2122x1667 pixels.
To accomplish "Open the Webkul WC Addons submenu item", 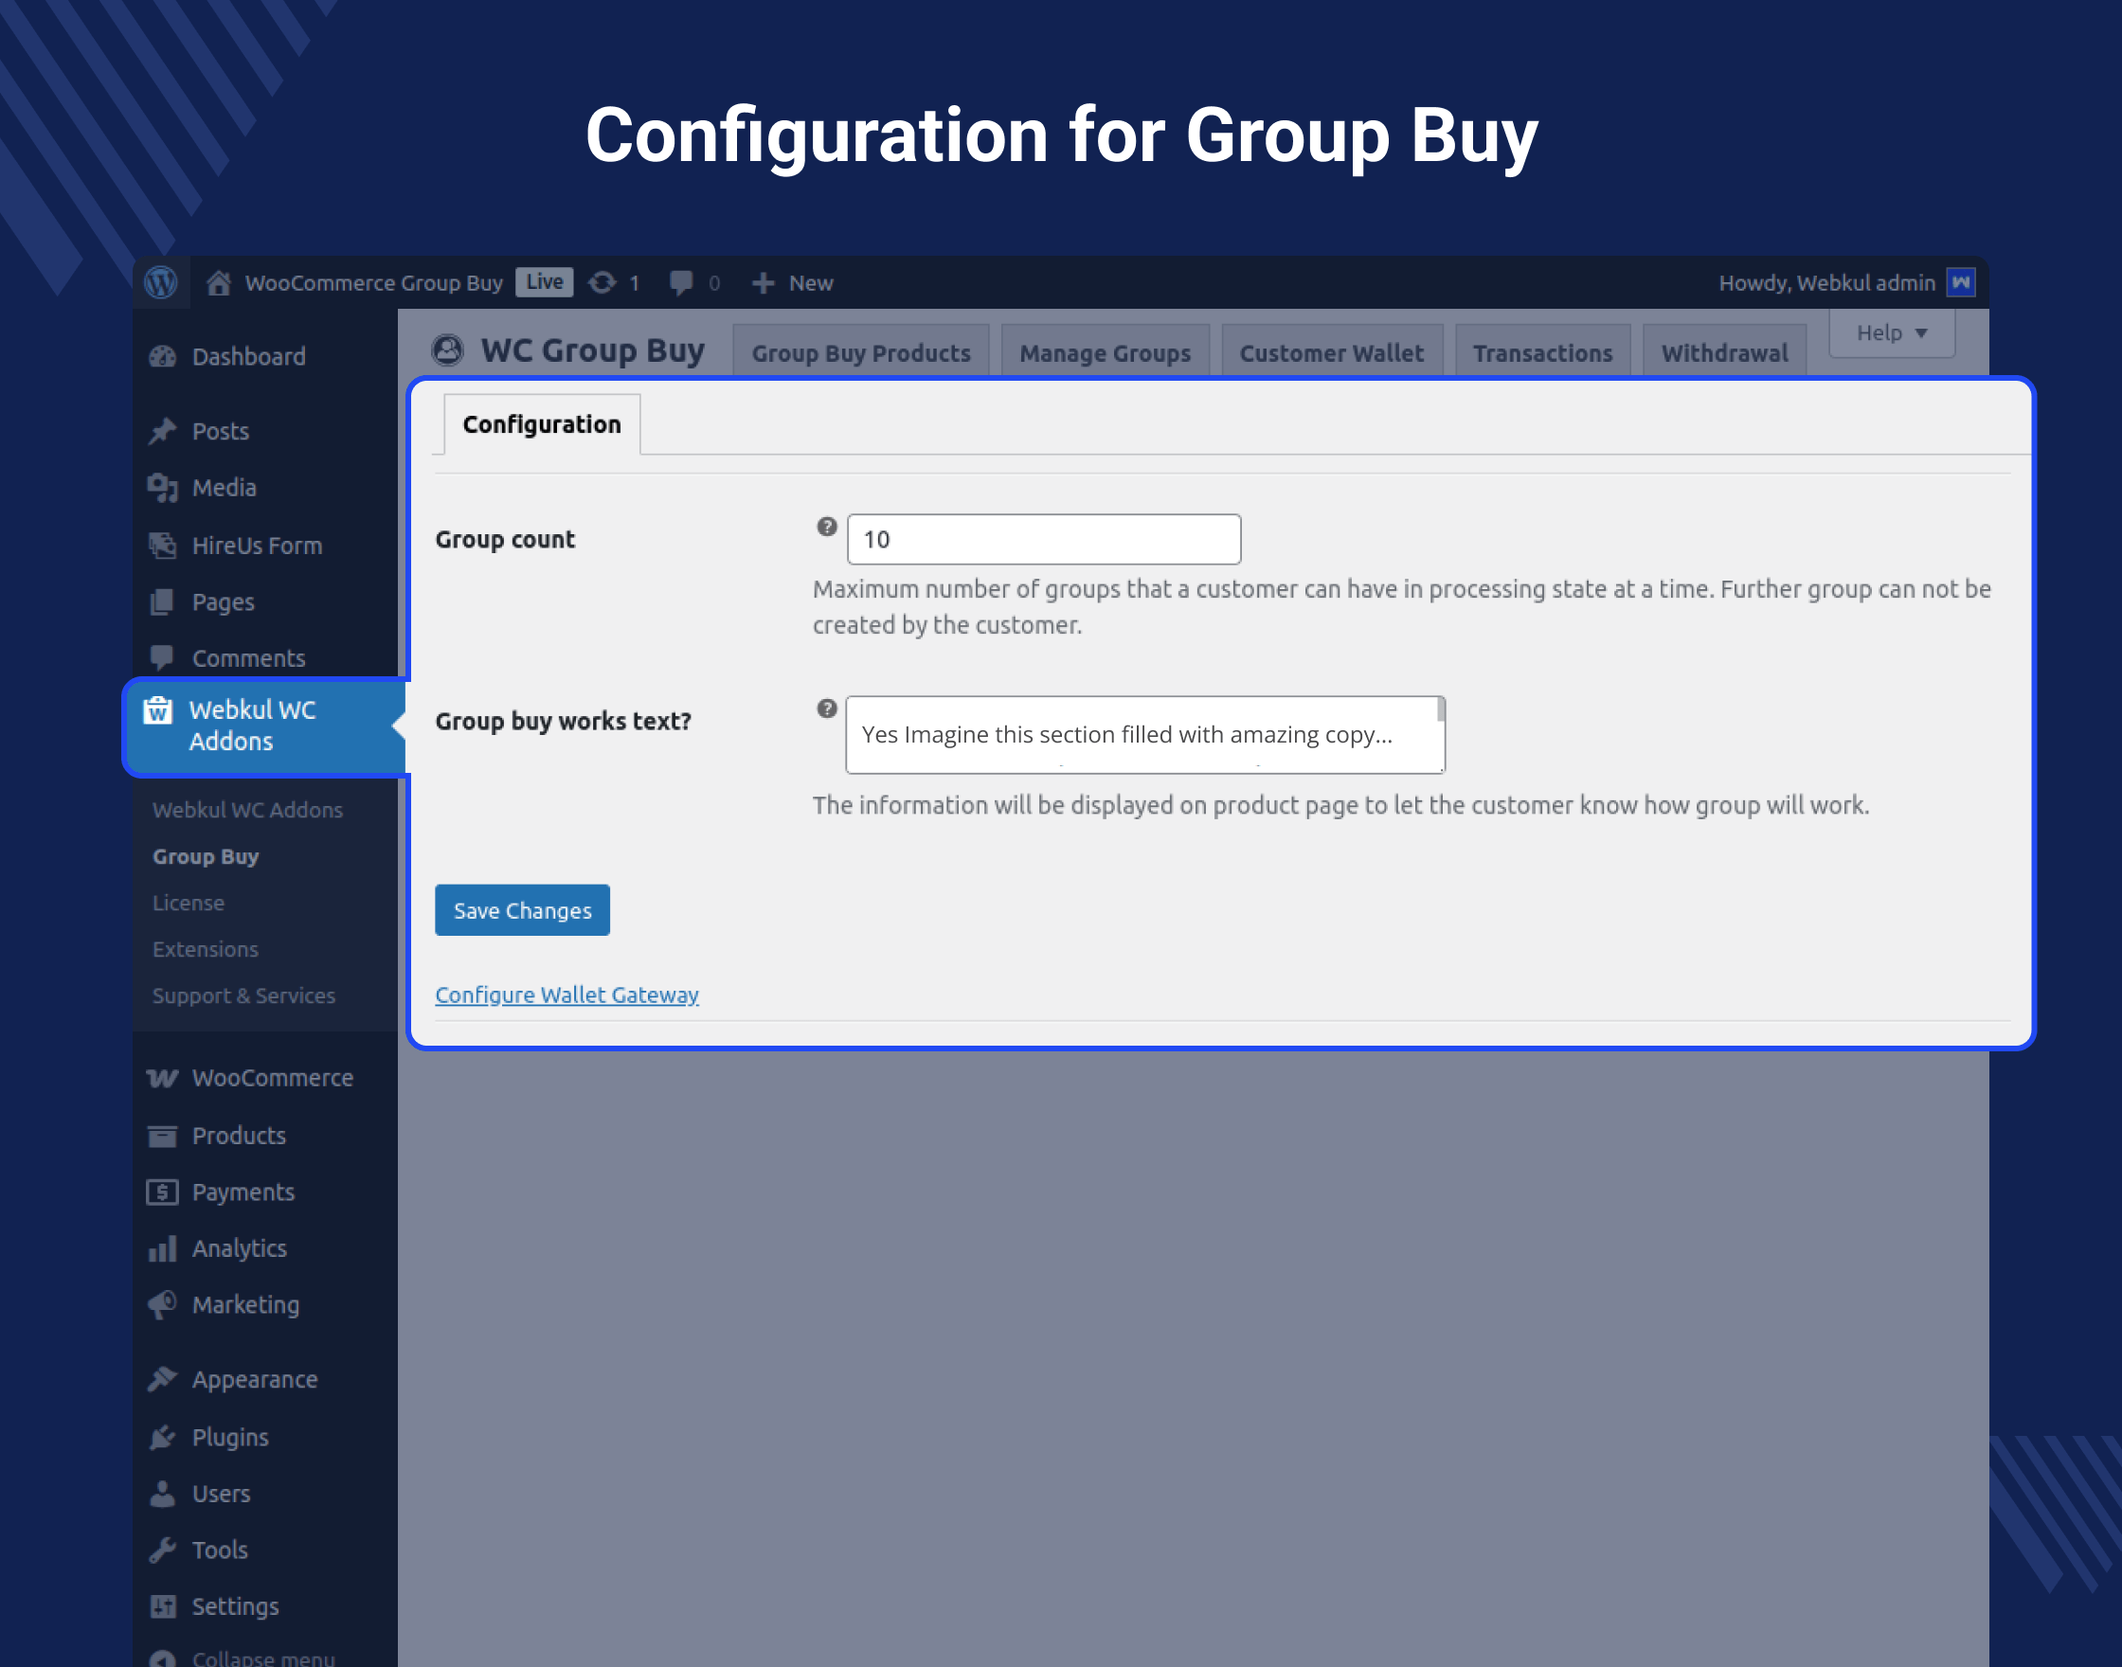I will click(248, 810).
